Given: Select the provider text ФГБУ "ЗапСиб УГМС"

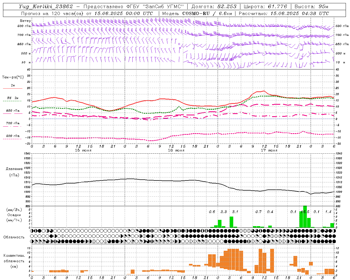Looking at the screenshot, I should point(155,7).
